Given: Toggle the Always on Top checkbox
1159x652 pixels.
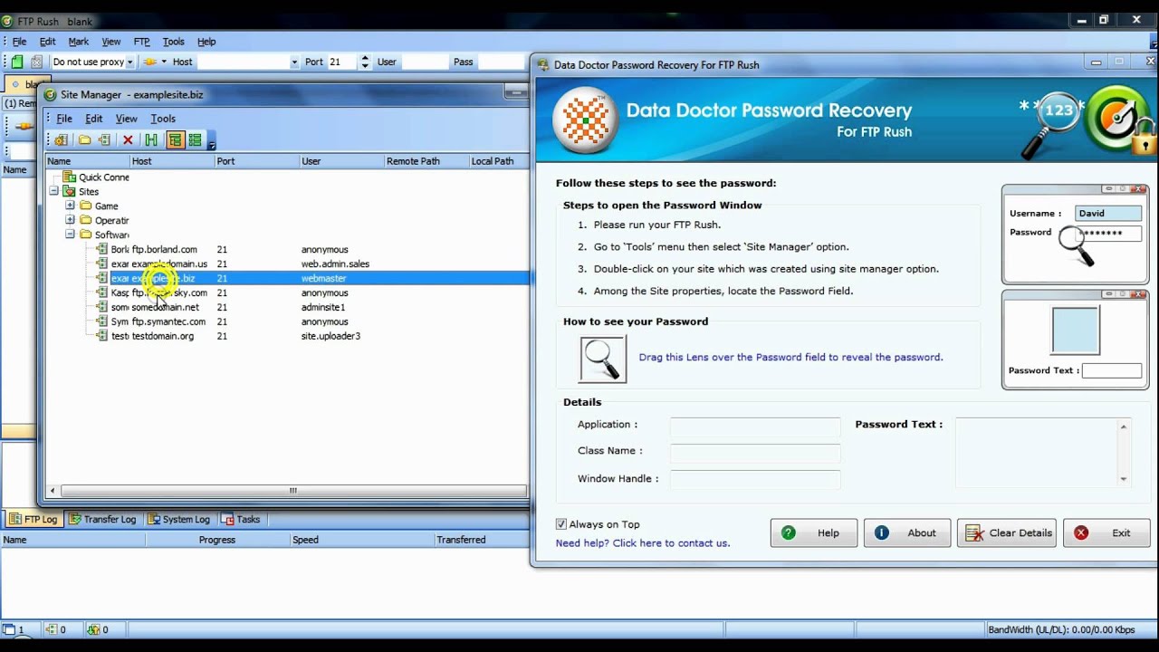Looking at the screenshot, I should (x=561, y=524).
